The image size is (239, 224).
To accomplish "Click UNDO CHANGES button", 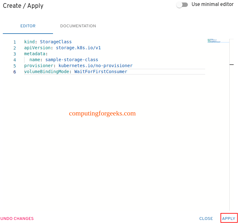I will [x=17, y=218].
